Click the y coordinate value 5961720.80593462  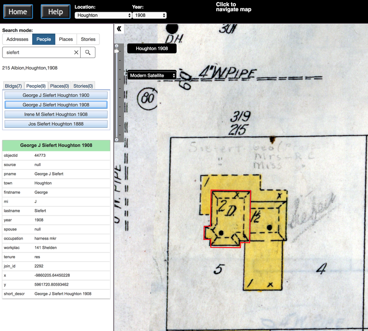(51, 285)
